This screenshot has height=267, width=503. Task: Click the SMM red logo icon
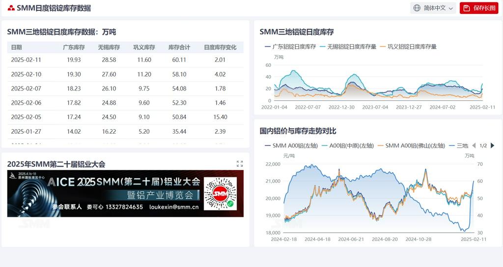[x=11, y=8]
